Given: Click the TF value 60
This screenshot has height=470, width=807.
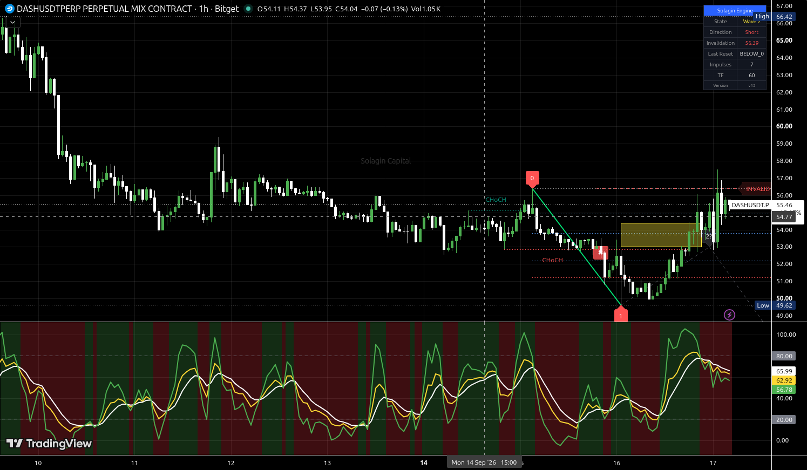Looking at the screenshot, I should pyautogui.click(x=751, y=76).
